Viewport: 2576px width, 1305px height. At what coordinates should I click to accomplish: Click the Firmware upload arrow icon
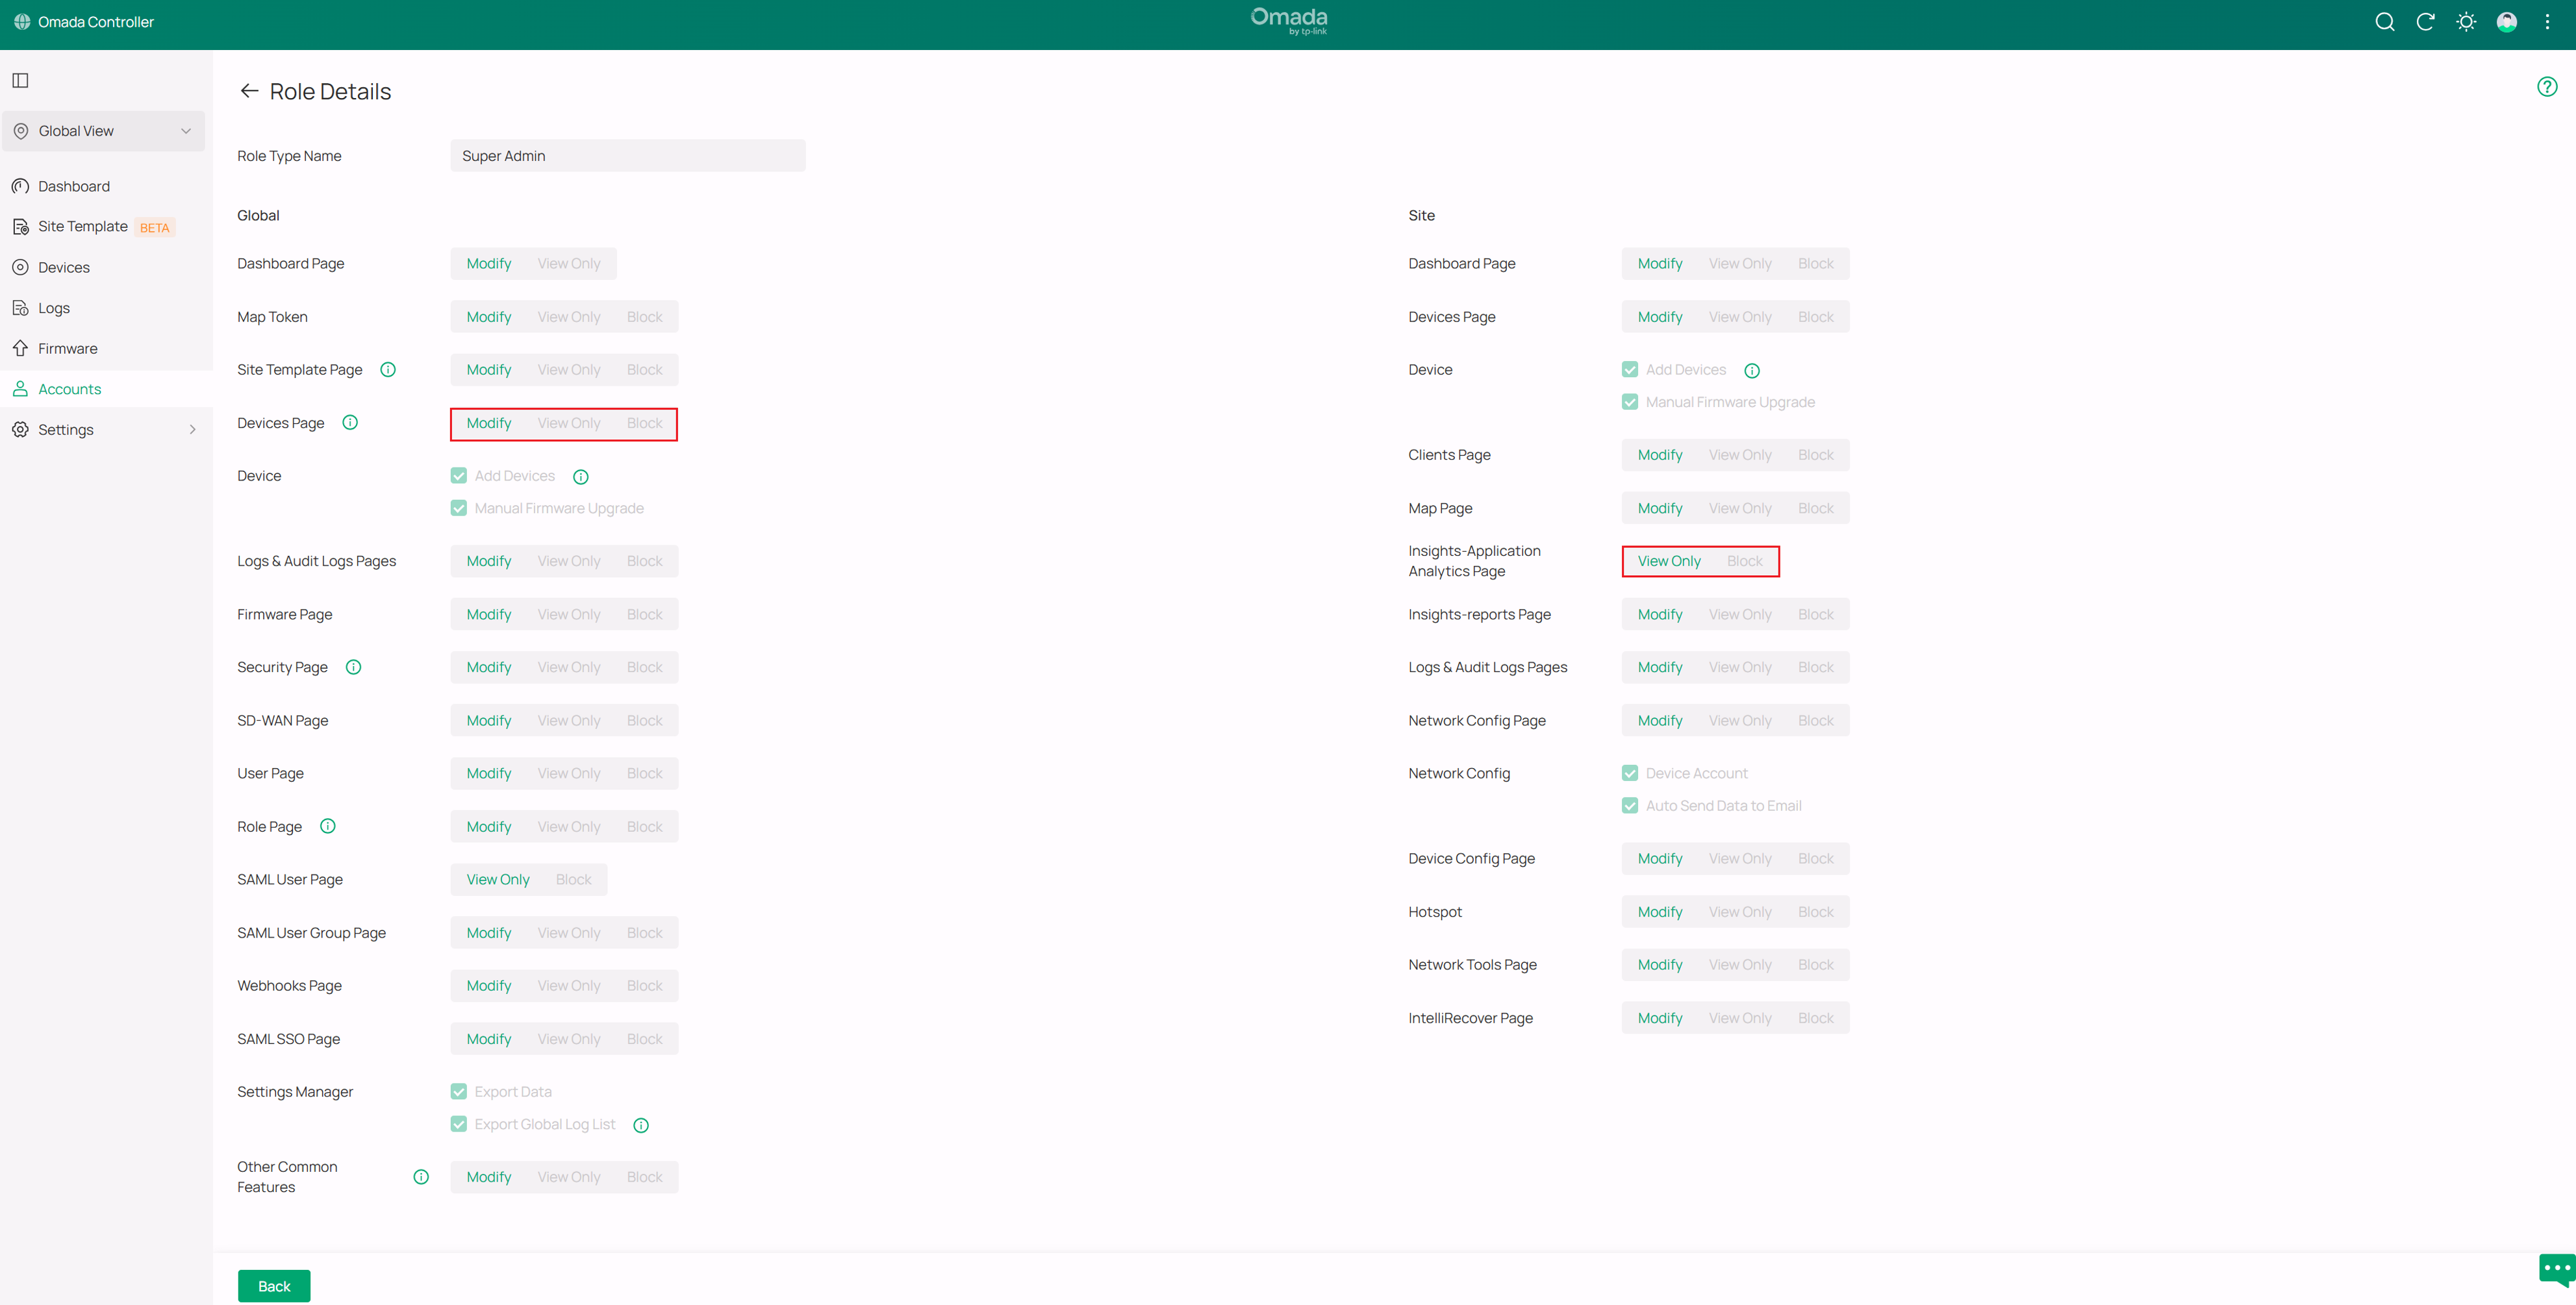click(x=20, y=349)
